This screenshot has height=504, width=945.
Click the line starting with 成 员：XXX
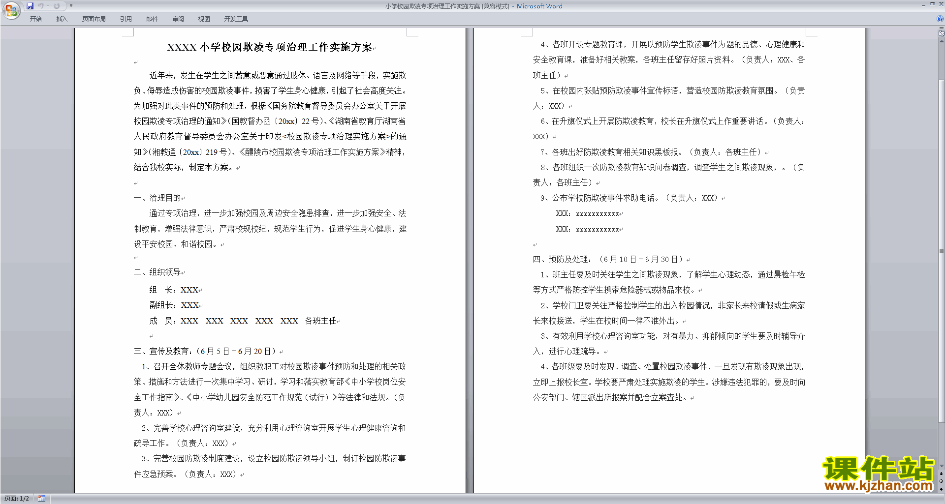pyautogui.click(x=243, y=321)
